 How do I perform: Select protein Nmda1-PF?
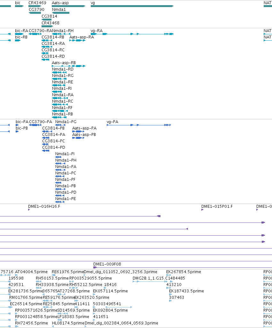coord(58,183)
